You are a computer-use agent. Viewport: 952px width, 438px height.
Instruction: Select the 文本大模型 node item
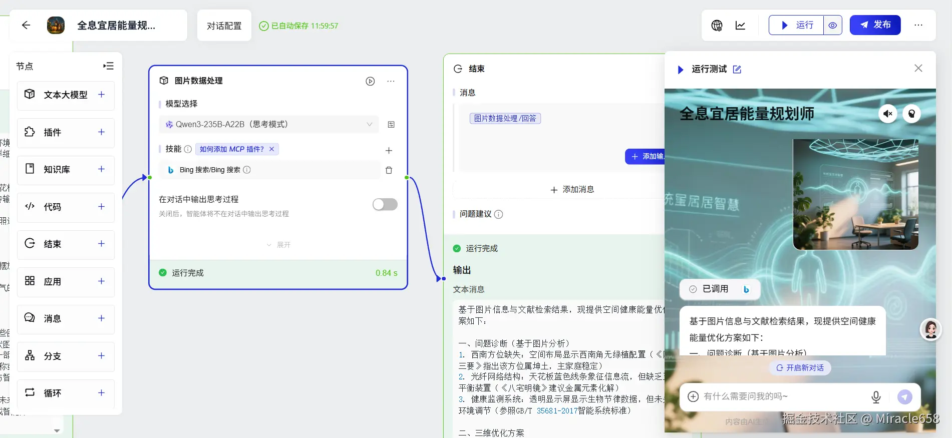click(x=66, y=95)
